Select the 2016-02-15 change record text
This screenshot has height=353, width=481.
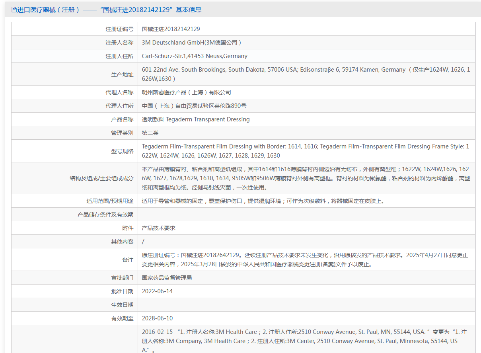(305, 341)
